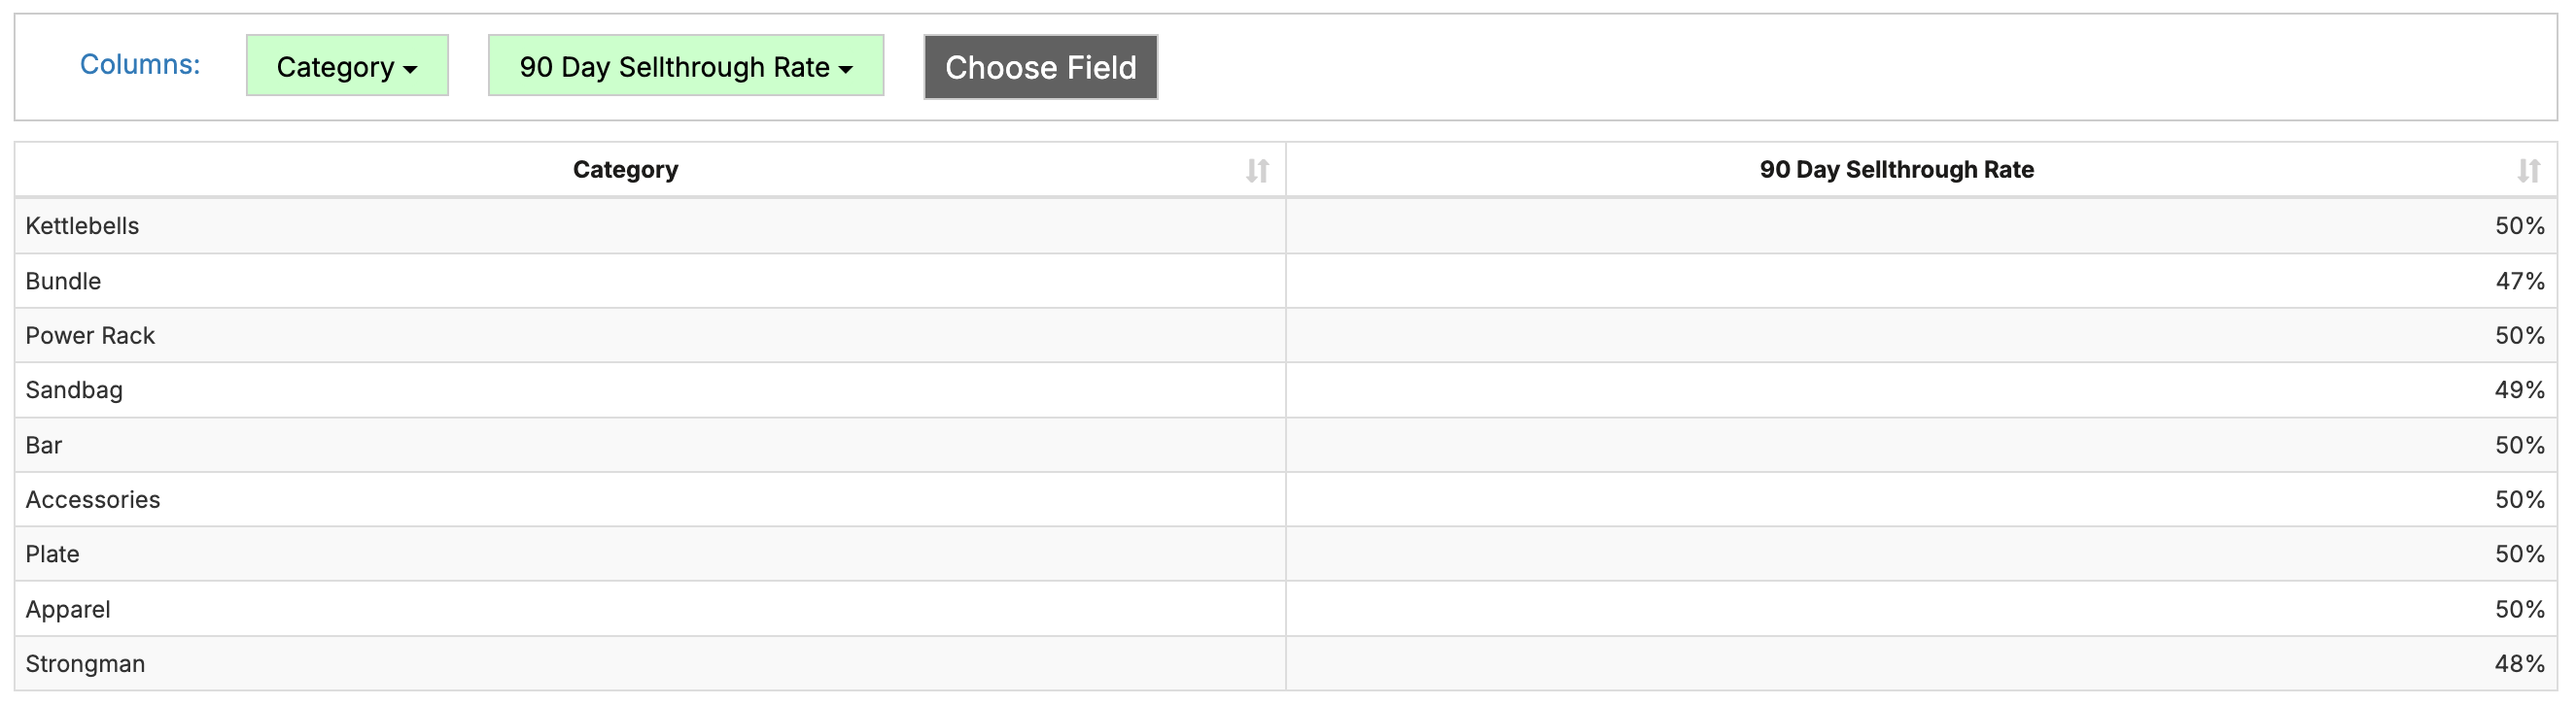Viewport: 2576px width, 705px height.
Task: Click the Category table header
Action: (625, 170)
